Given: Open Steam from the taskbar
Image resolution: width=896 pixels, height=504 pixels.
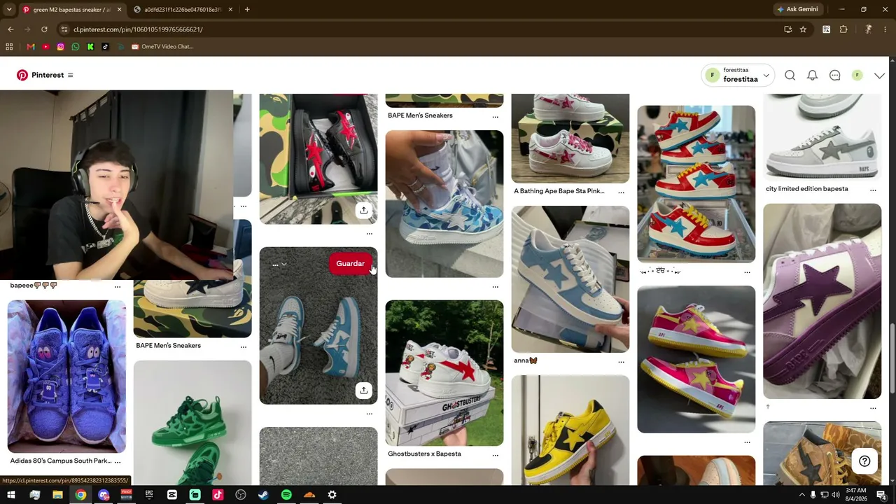Looking at the screenshot, I should click(x=263, y=495).
